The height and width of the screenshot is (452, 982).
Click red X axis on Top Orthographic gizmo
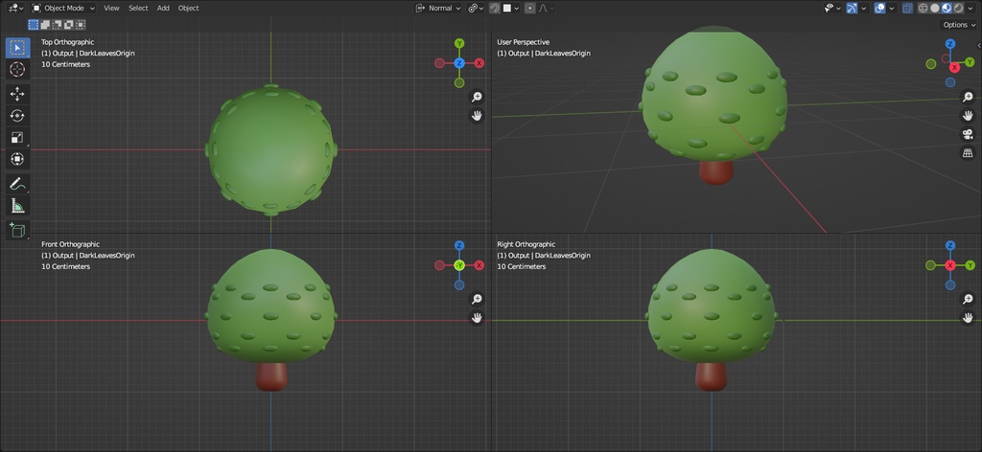pyautogui.click(x=479, y=63)
